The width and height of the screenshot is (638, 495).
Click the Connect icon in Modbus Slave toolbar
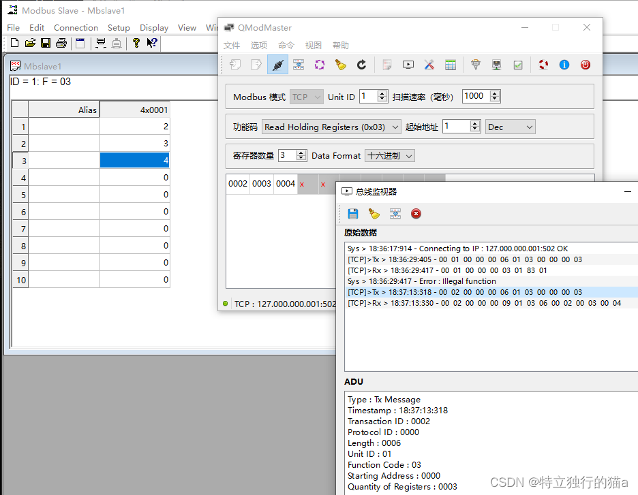(x=100, y=43)
